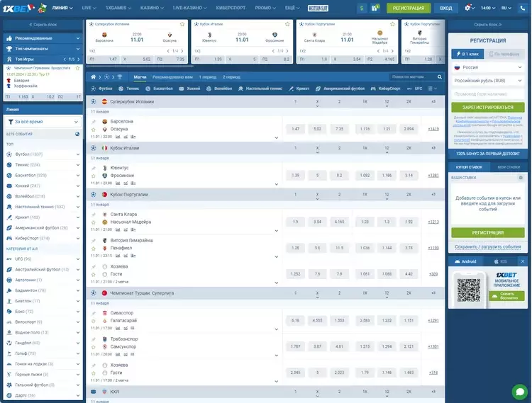Viewport: 532px width, 403px height.
Task: Click the РЕГИСТРАЦИЯ button in coupon
Action: [x=488, y=232]
